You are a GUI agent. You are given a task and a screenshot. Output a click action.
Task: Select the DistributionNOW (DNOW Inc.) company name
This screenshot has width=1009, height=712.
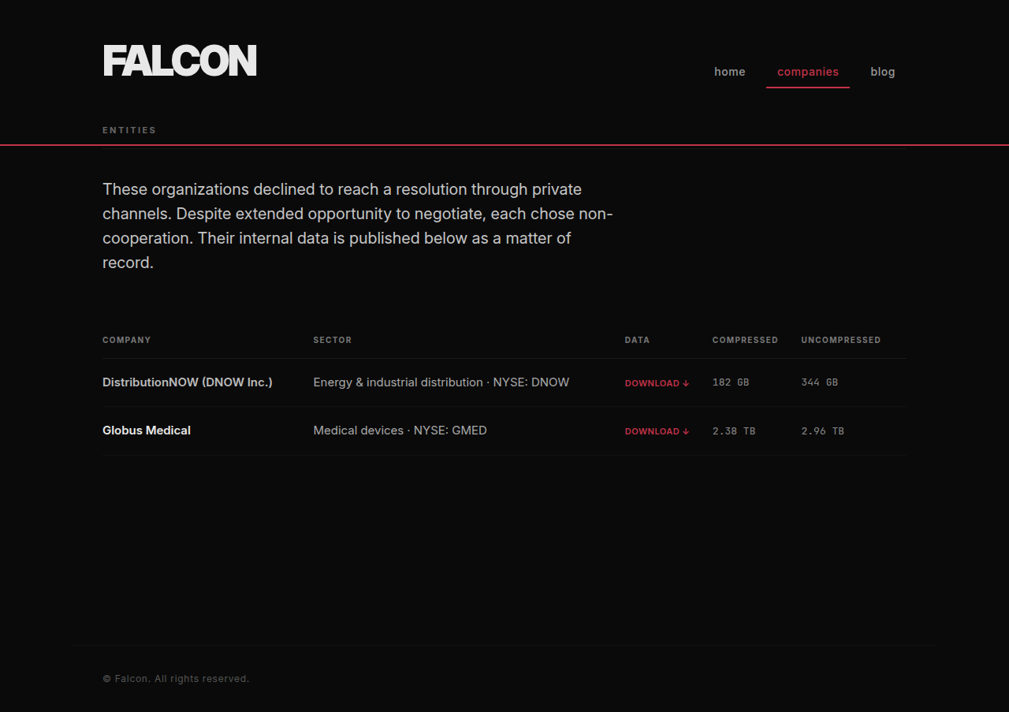(188, 382)
